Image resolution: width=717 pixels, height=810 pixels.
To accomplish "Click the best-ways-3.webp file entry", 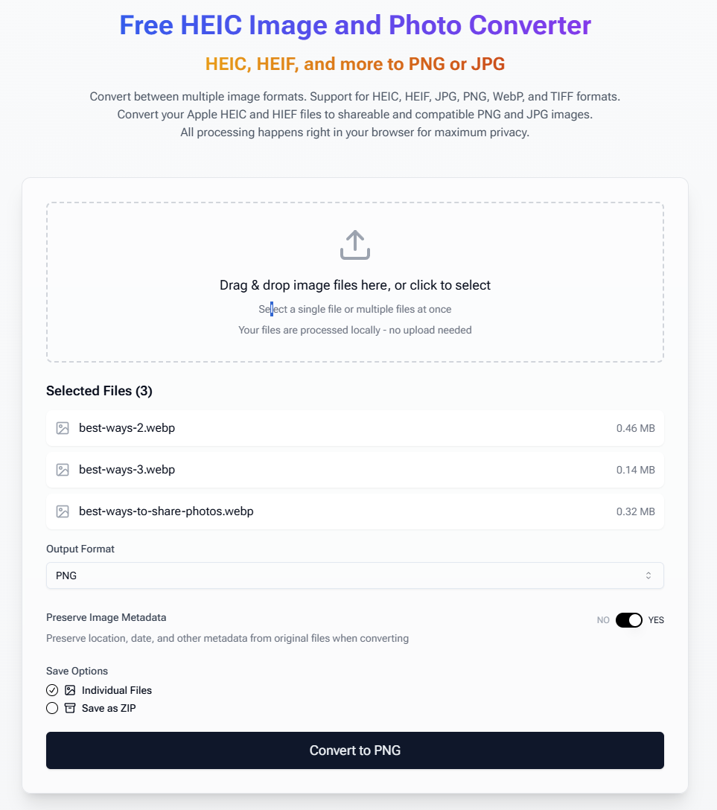I will point(355,470).
